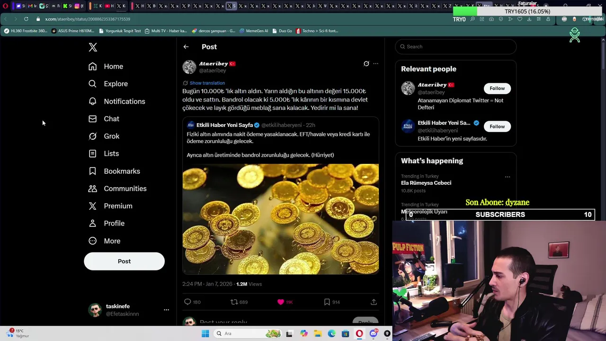Open account menu dots next to taskinefe
The width and height of the screenshot is (606, 341).
pyautogui.click(x=166, y=310)
